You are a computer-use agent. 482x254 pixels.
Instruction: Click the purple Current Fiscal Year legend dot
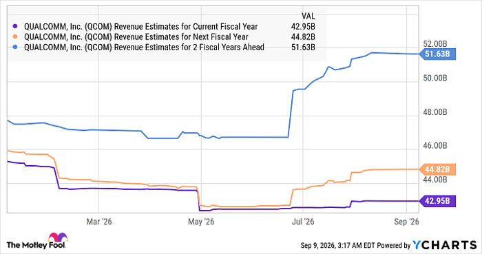pyautogui.click(x=15, y=27)
